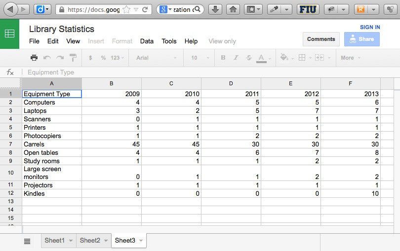Image resolution: width=400 pixels, height=251 pixels.
Task: Open the Data menu
Action: click(147, 41)
